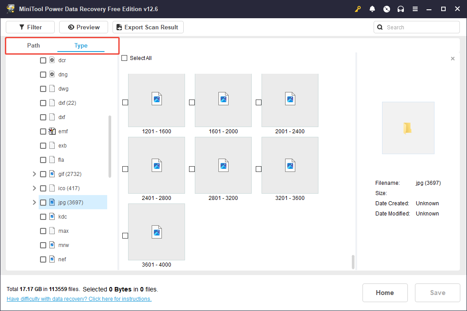Open the bell notifications icon
The height and width of the screenshot is (311, 467).
[x=372, y=9]
